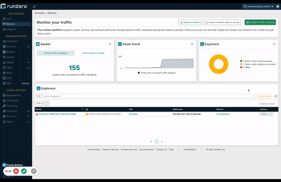Select Packet capture upload tab

coord(93,53)
